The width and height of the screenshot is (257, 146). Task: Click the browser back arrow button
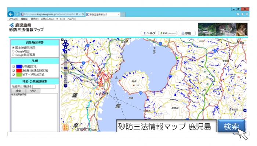pyautogui.click(x=11, y=14)
